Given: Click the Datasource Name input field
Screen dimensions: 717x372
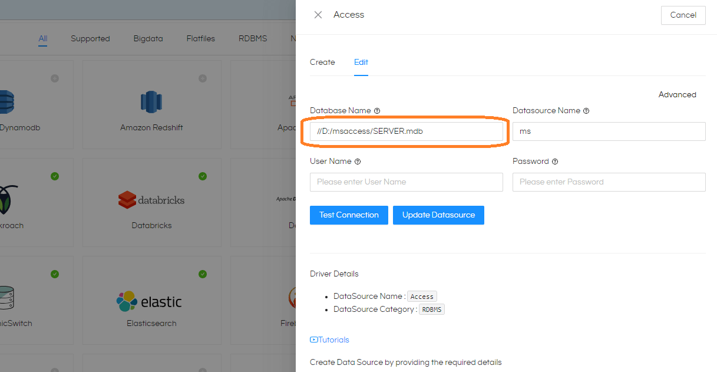Looking at the screenshot, I should coord(609,131).
